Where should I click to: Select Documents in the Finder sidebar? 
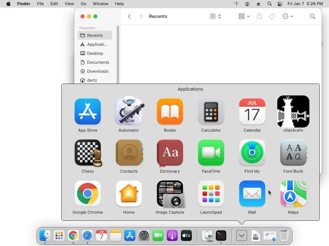[95, 62]
